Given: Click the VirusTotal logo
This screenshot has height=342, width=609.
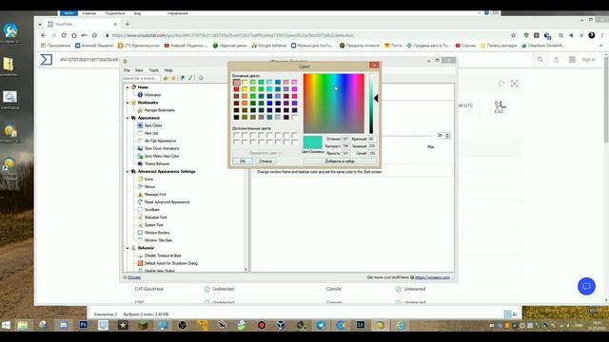Looking at the screenshot, I should pyautogui.click(x=47, y=60).
